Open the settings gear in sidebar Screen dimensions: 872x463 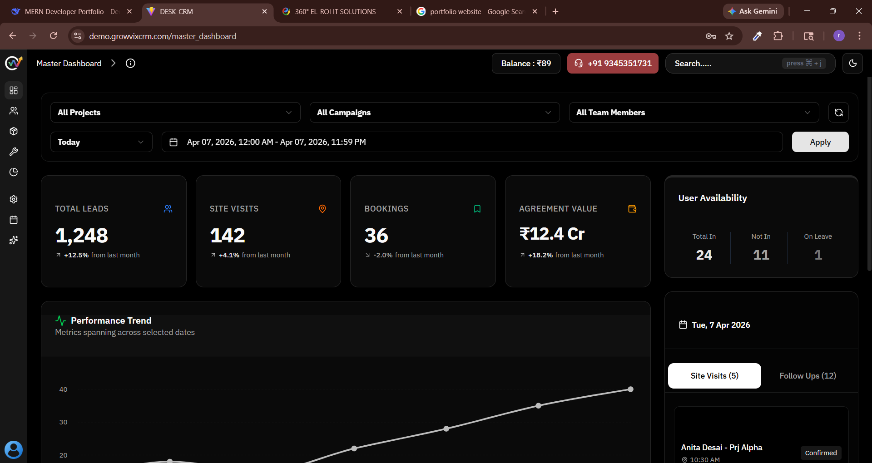pos(14,199)
